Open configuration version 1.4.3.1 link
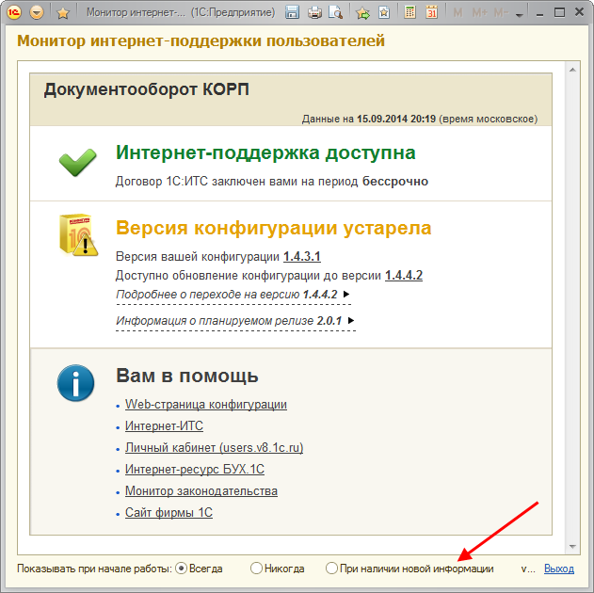Viewport: 594px width, 593px height. [x=302, y=256]
